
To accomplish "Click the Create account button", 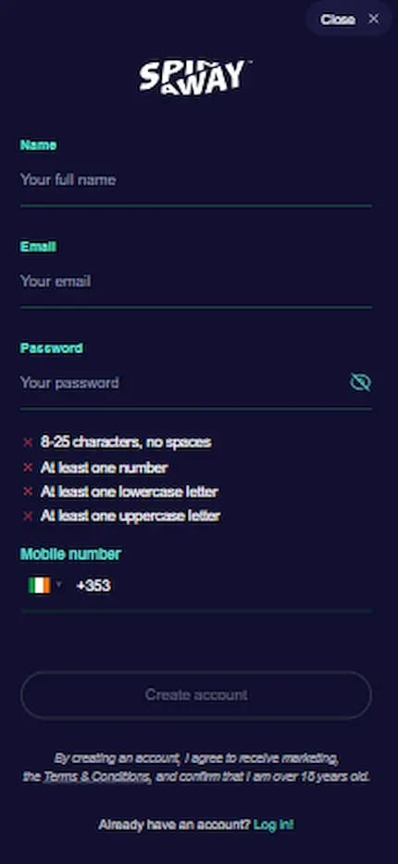I will [196, 695].
